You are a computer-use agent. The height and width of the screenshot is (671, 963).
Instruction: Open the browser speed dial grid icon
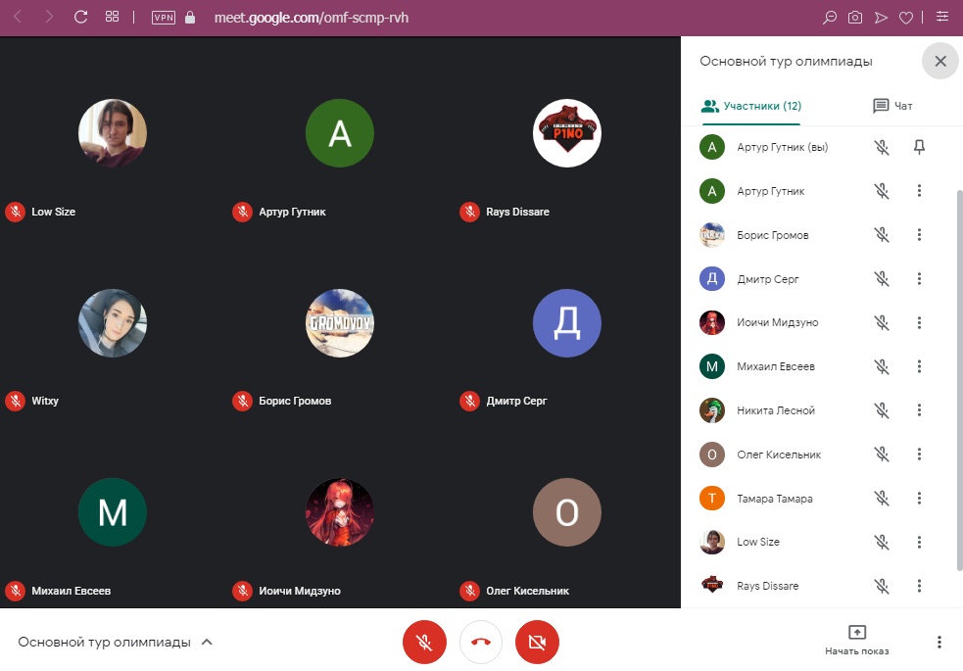(112, 17)
